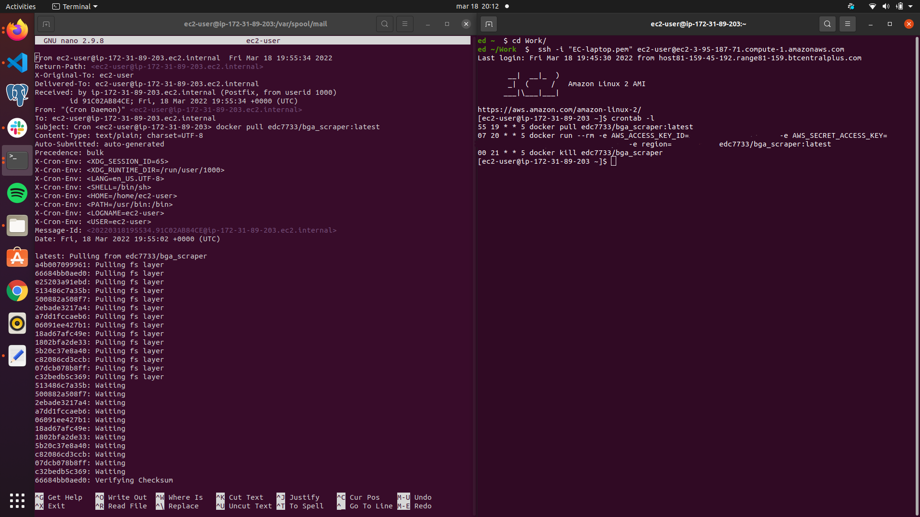Open hamburger menu in left terminal
This screenshot has height=517, width=920.
click(405, 24)
